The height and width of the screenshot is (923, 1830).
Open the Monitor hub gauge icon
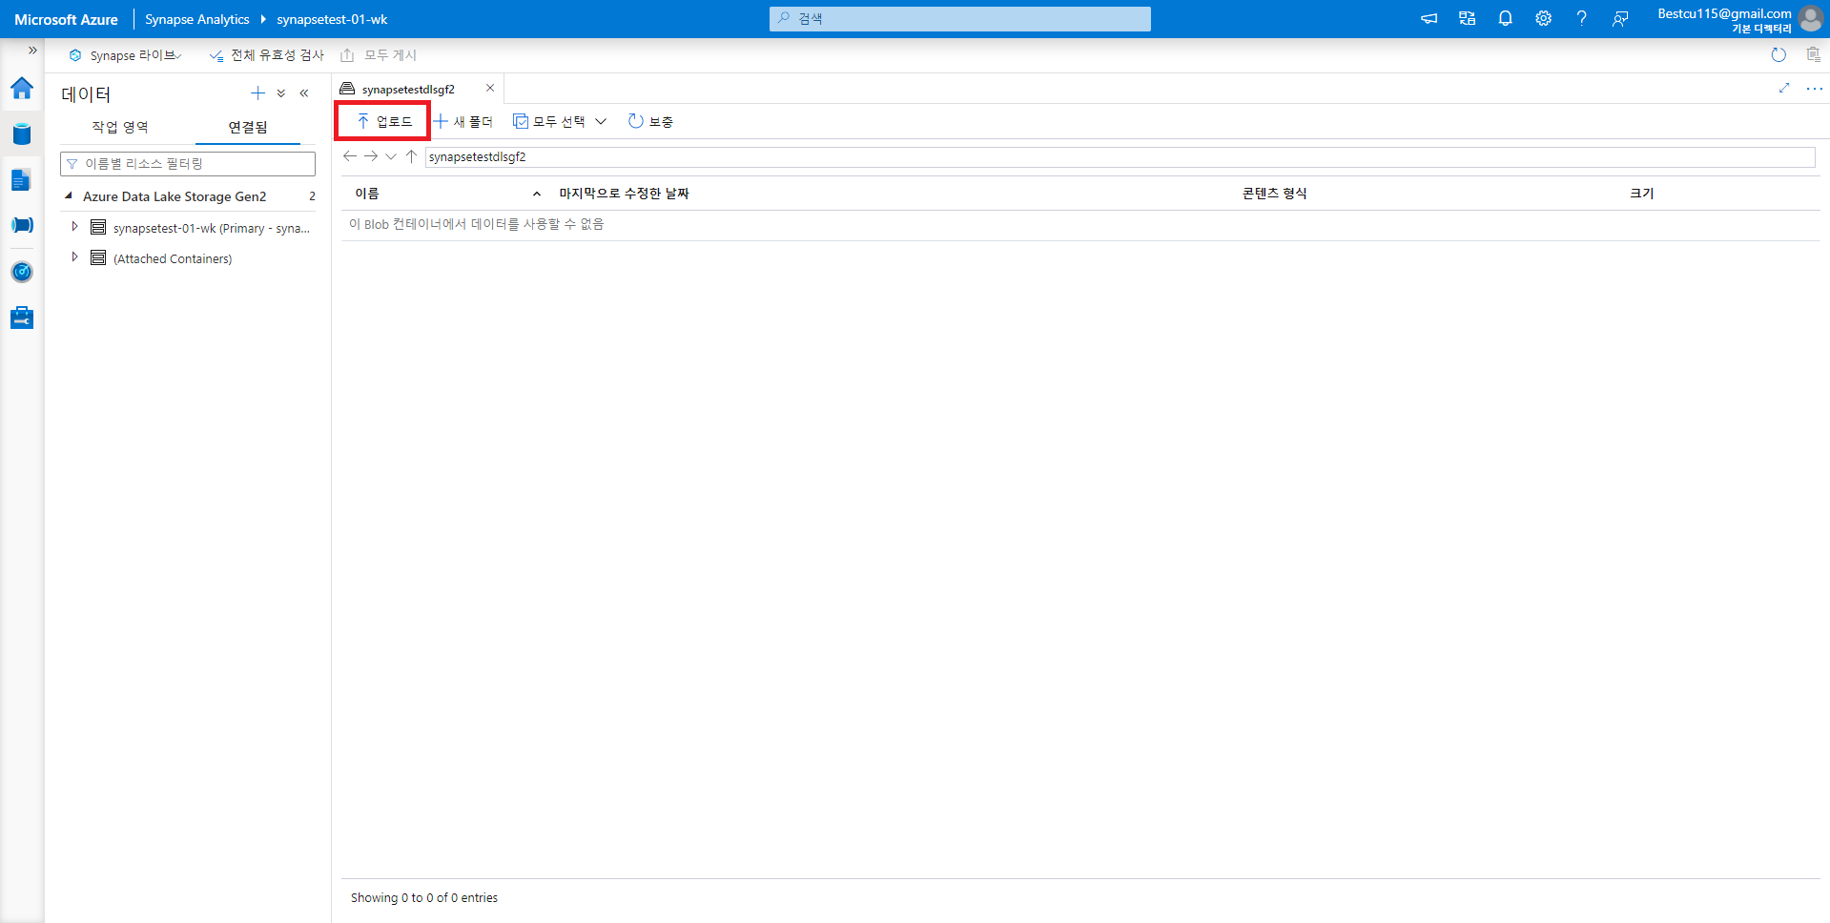point(22,272)
